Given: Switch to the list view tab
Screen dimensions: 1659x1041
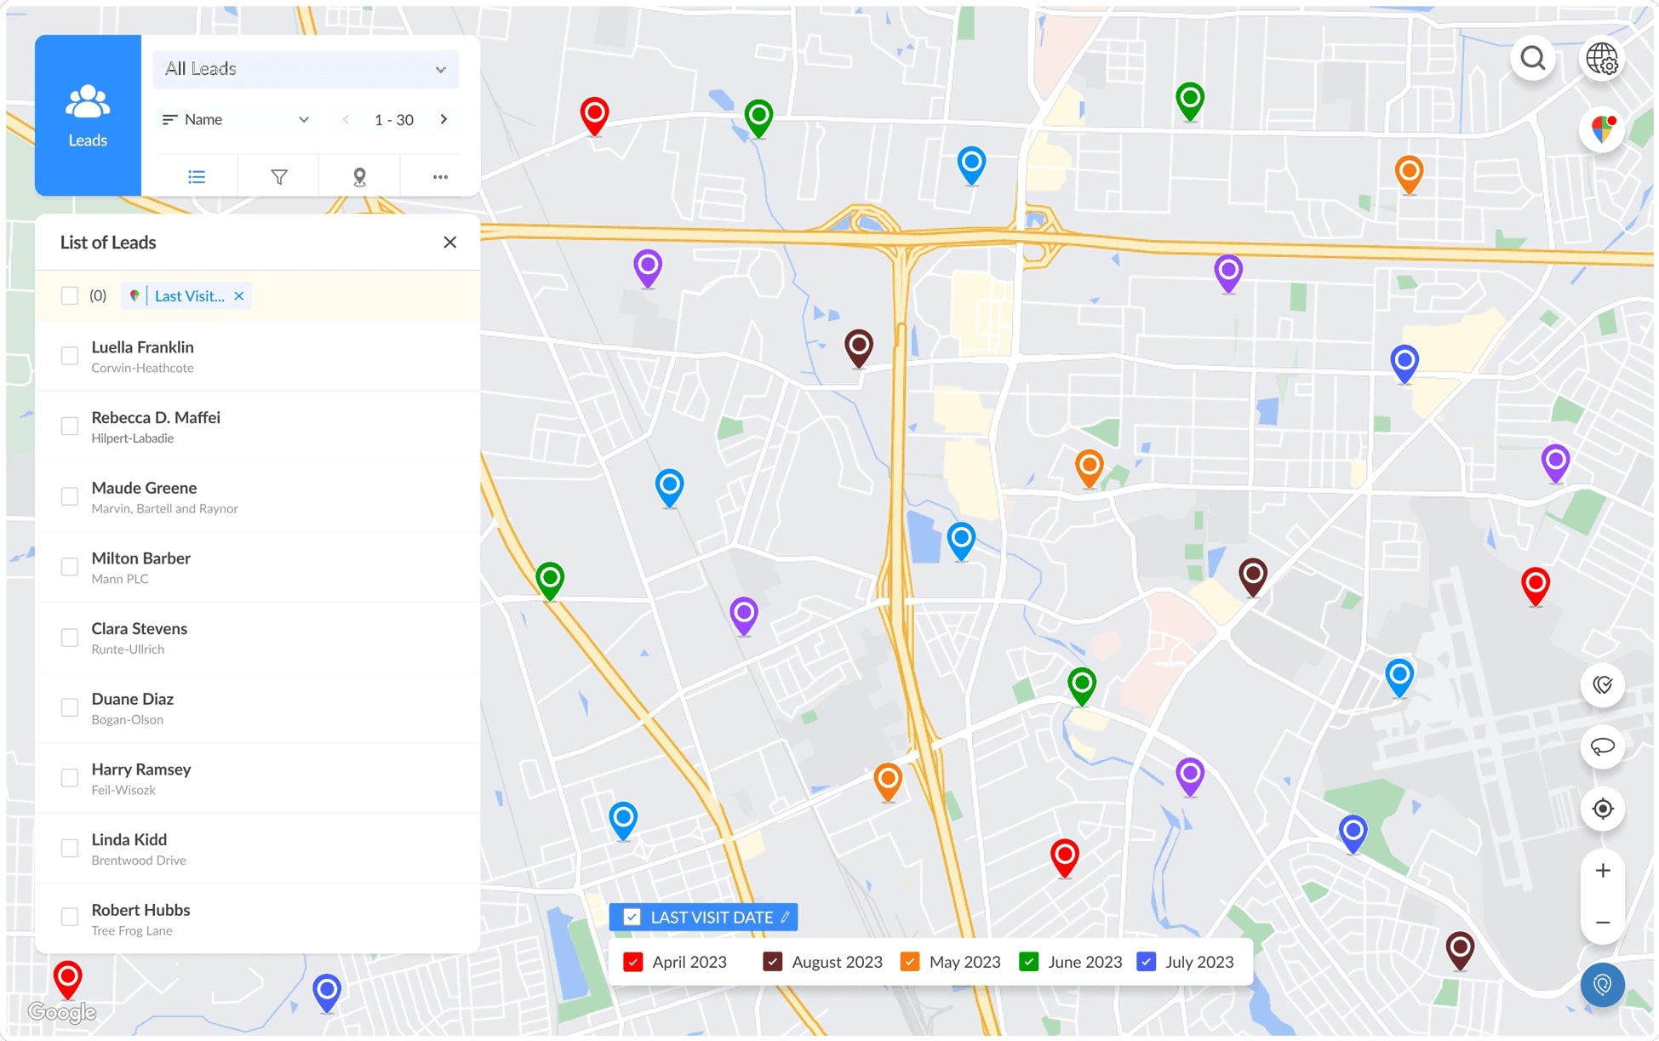Looking at the screenshot, I should coord(197,177).
